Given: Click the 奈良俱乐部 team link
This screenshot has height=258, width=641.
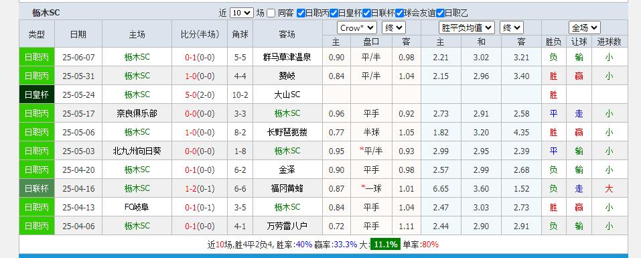Looking at the screenshot, I should point(137,114).
